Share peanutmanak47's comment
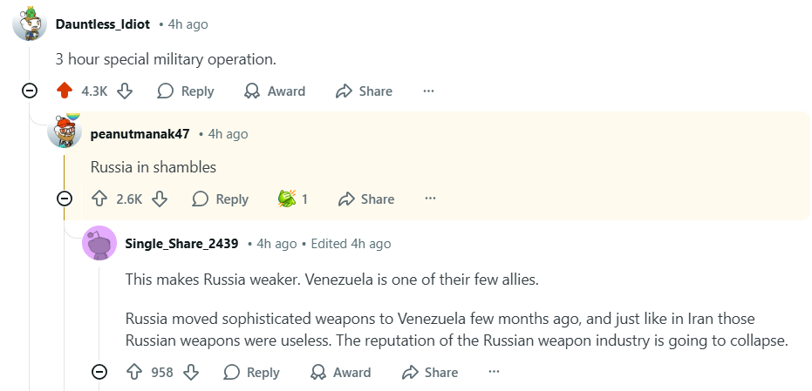Viewport: 812px width, 391px height. click(366, 199)
